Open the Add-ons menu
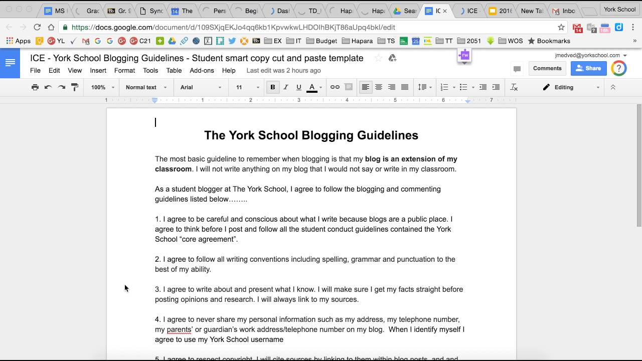The height and width of the screenshot is (361, 642). [202, 71]
